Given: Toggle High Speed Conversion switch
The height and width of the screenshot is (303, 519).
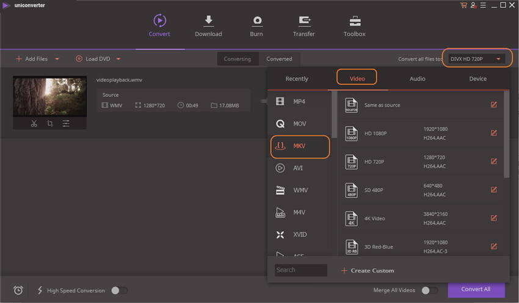Looking at the screenshot, I should pyautogui.click(x=120, y=290).
